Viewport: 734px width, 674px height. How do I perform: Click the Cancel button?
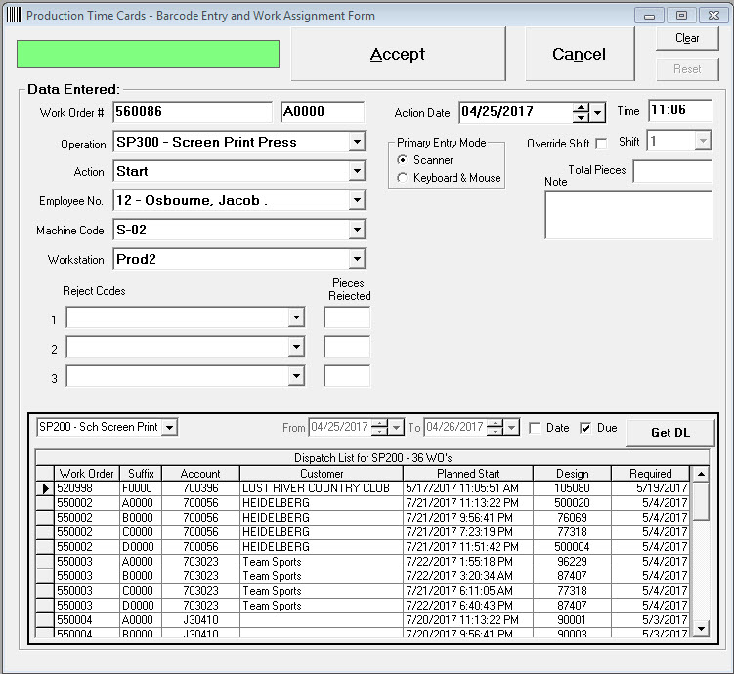point(580,54)
